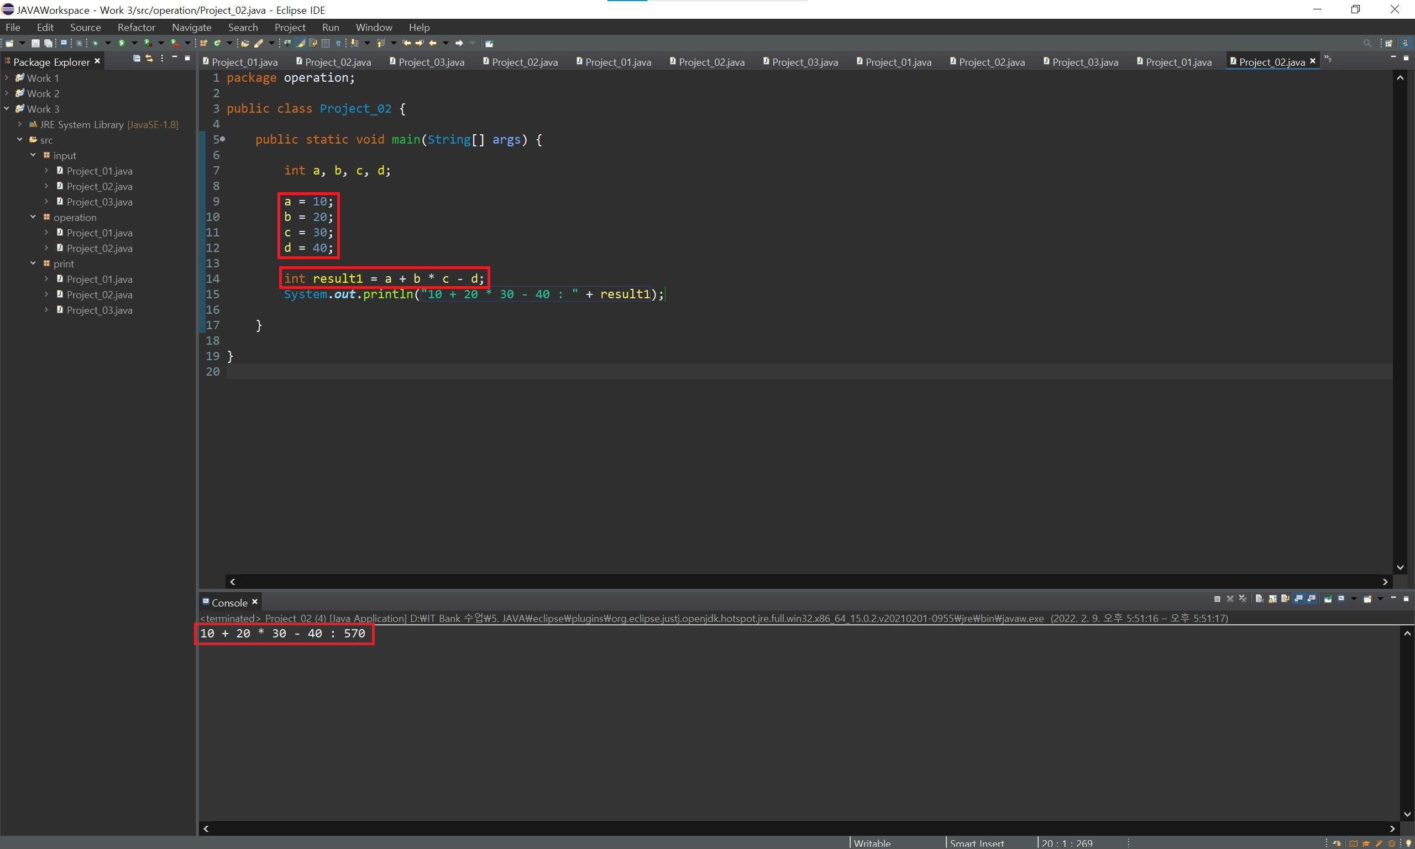Click the Debug bug icon
This screenshot has width=1415, height=849.
tap(95, 43)
